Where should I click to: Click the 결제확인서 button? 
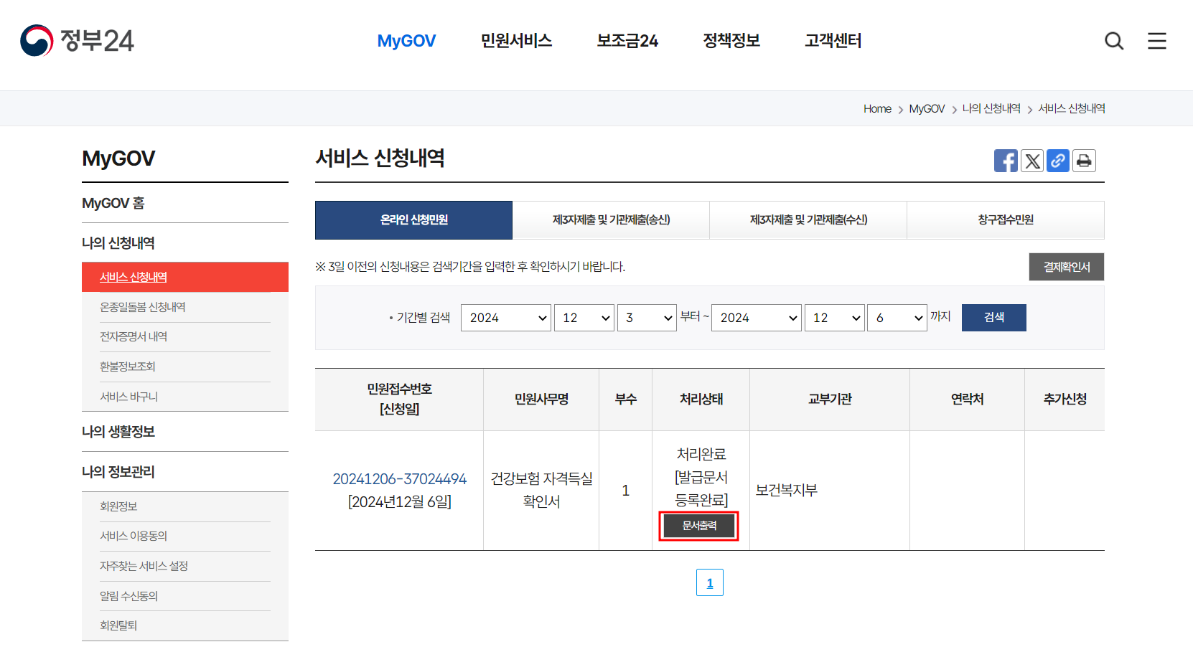pos(1066,266)
